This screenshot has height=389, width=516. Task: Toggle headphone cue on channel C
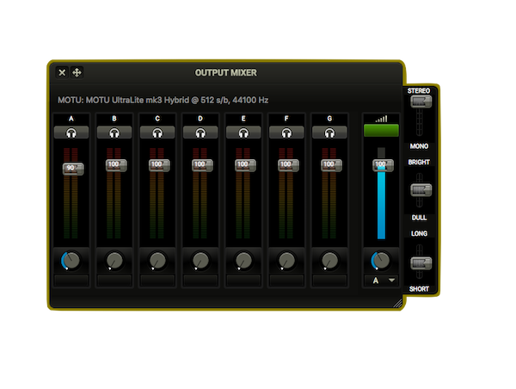(157, 133)
